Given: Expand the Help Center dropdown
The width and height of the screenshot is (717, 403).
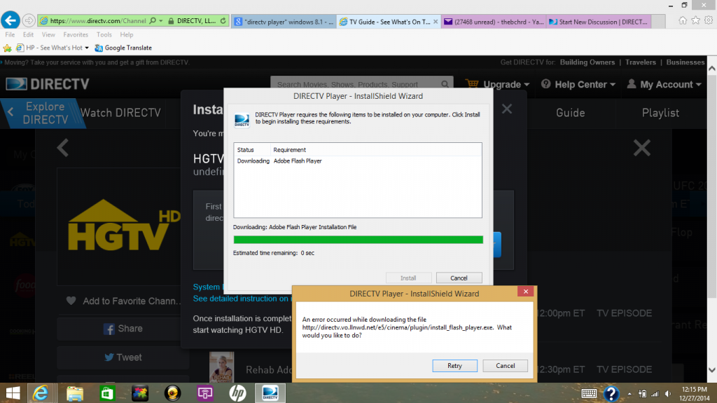Looking at the screenshot, I should pos(612,85).
